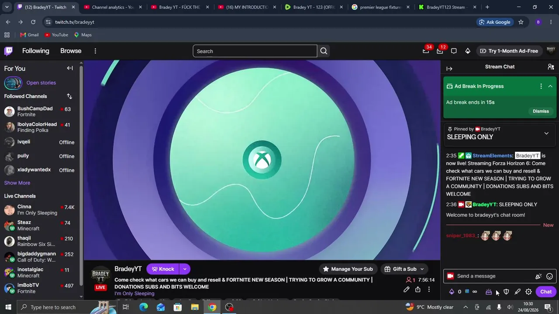Screen dimensions: 559x314
Task: Click the StreamElements username in chat
Action: (x=492, y=156)
